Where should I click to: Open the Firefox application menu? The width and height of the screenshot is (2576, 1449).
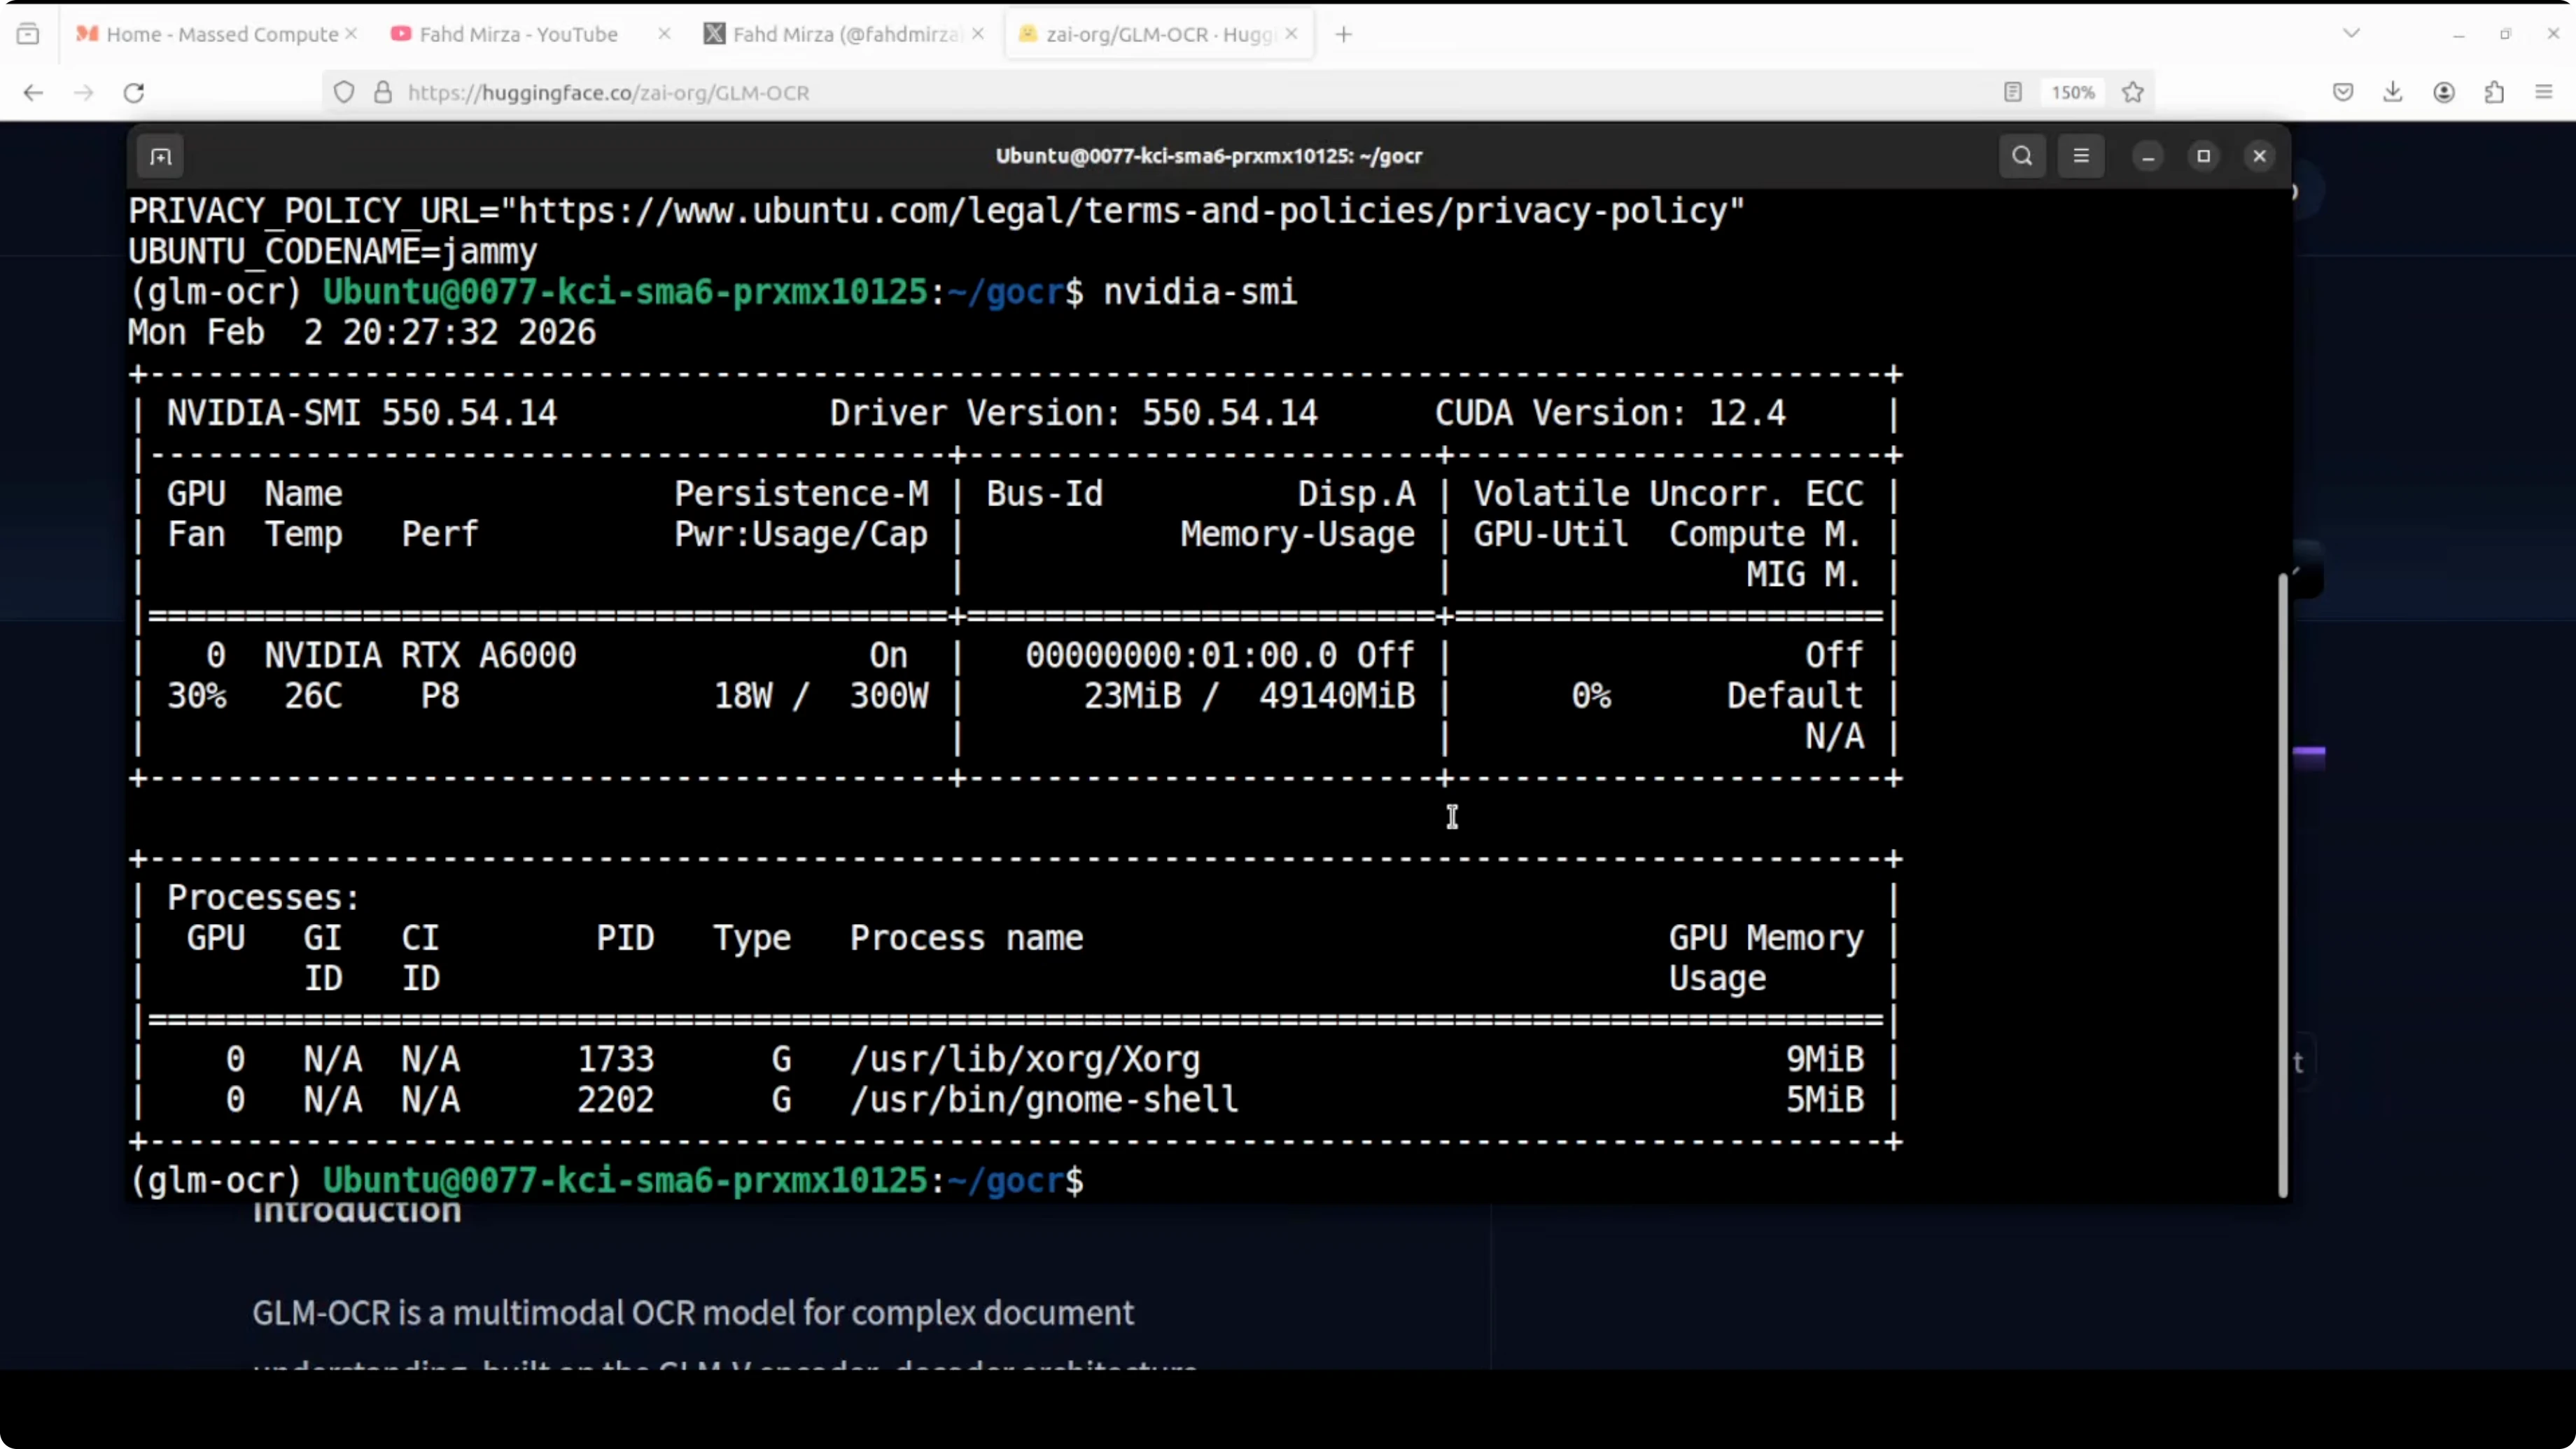[x=2544, y=93]
